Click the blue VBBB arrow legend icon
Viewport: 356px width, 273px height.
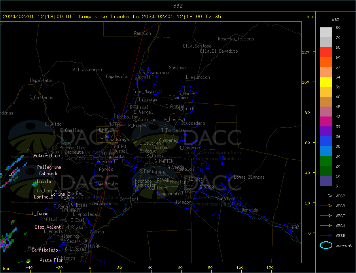[326, 235]
